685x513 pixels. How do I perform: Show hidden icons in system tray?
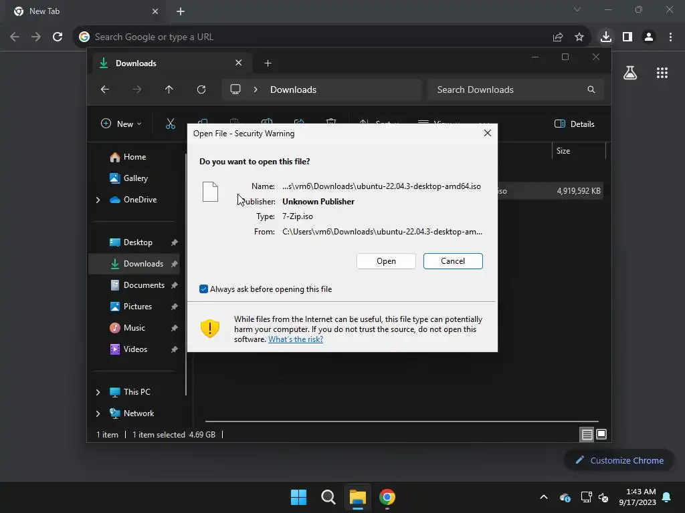(x=543, y=497)
